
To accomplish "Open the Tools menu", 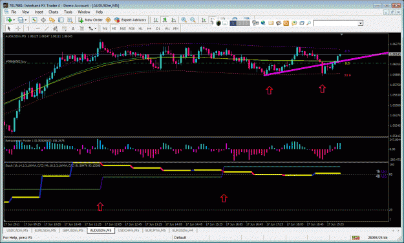I will (x=68, y=12).
